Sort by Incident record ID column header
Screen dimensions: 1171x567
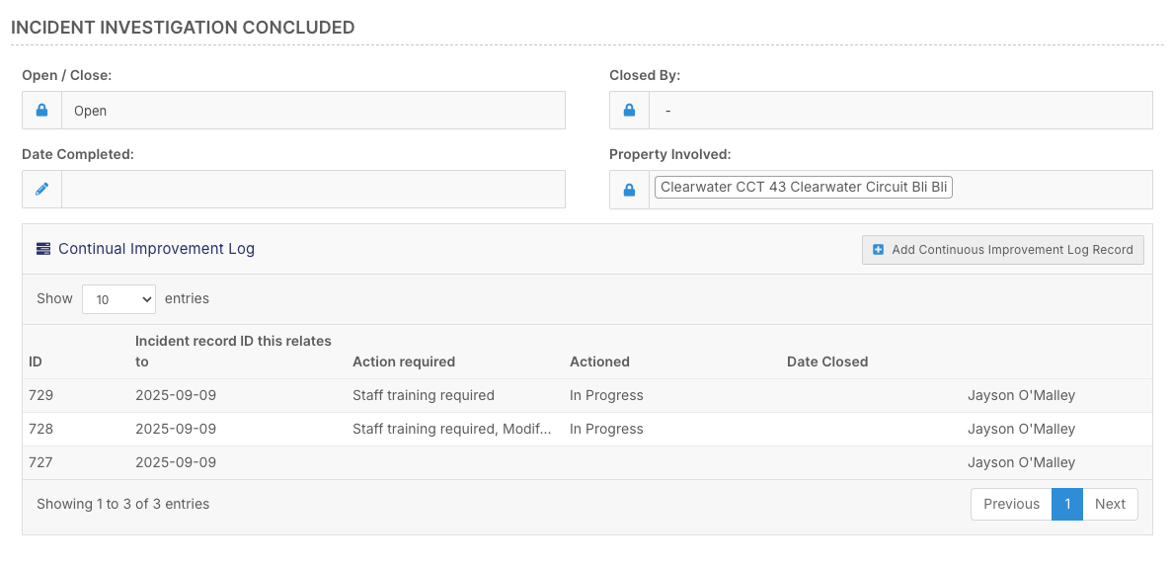233,351
